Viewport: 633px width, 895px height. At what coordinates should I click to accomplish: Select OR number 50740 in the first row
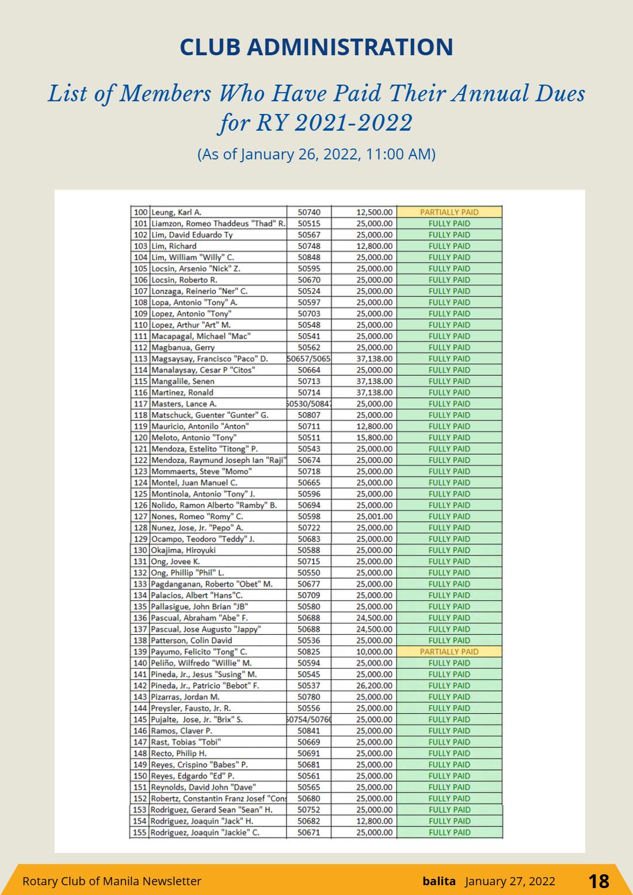click(309, 212)
